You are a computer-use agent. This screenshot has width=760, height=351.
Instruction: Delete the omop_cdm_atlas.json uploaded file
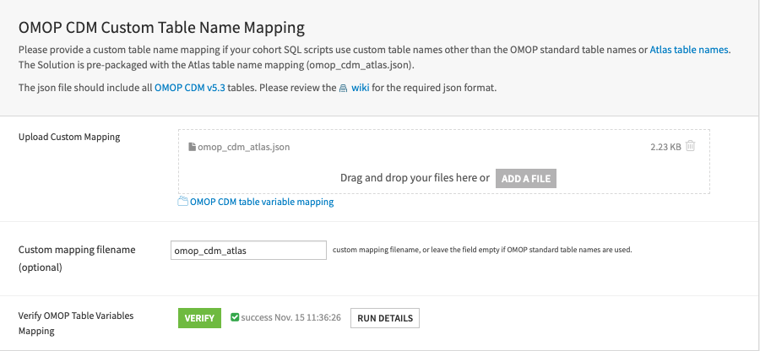[x=690, y=146]
